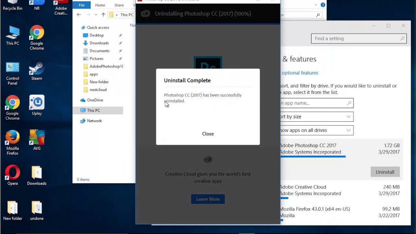Open the nextcloud folder in navigation pane
Screen dimensions: 416x234
[x=98, y=90]
